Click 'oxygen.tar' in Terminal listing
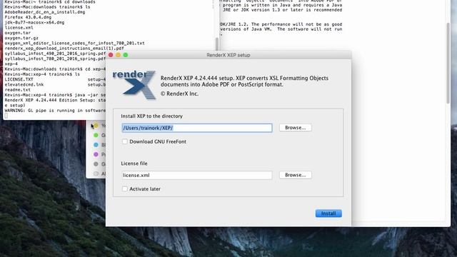This screenshot has width=457, height=257. point(17,33)
